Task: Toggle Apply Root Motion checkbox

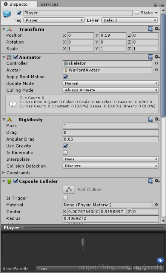Action: pos(65,76)
